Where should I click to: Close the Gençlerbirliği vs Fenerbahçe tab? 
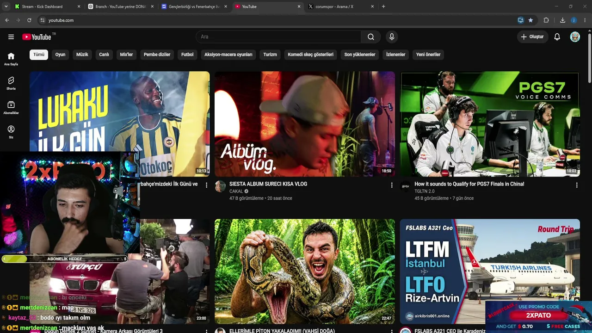click(226, 6)
